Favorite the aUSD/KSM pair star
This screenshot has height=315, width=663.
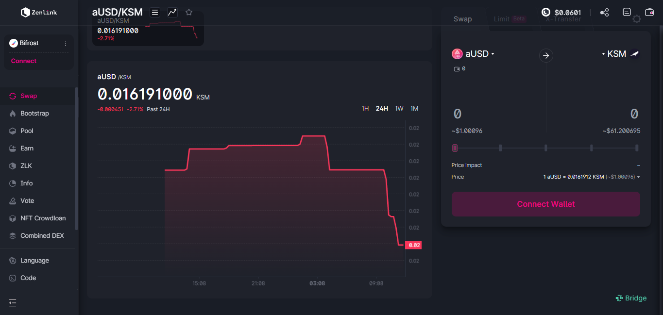click(x=189, y=12)
